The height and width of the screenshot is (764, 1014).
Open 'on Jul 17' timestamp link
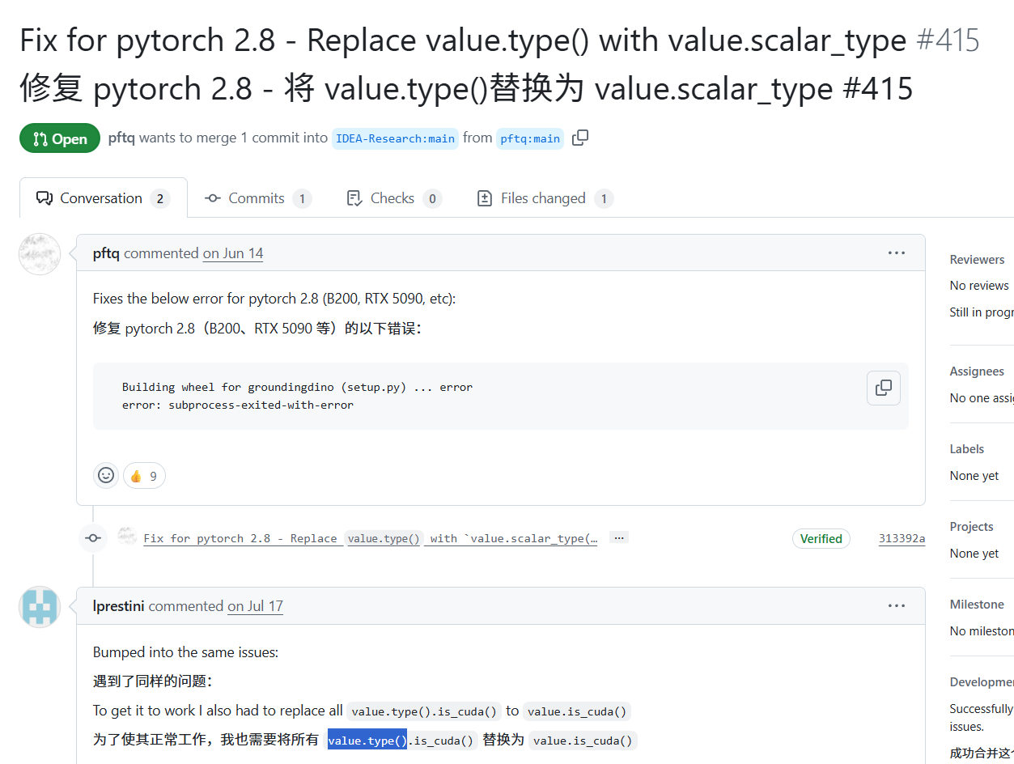(x=256, y=606)
